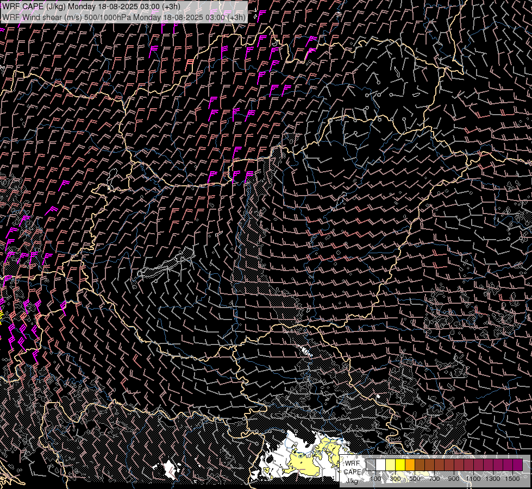Click the white CAPE legend color box
The width and height of the screenshot is (532, 489).
point(381,465)
